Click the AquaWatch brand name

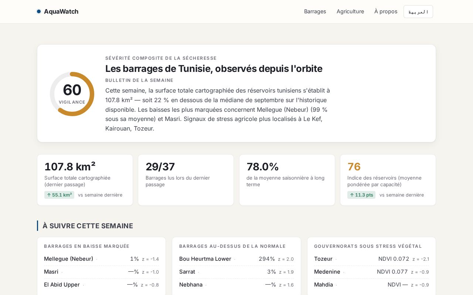tap(61, 11)
